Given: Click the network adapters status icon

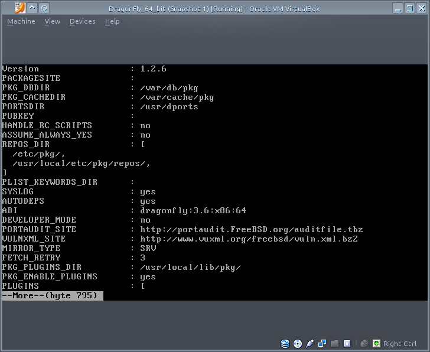Looking at the screenshot, I should point(322,344).
